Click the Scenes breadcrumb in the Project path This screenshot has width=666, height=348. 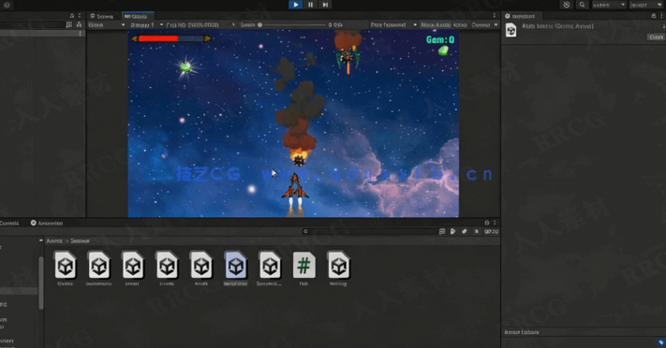tap(80, 241)
